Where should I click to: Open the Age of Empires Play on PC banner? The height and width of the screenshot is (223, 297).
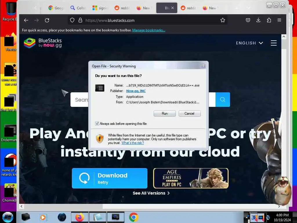point(191,178)
